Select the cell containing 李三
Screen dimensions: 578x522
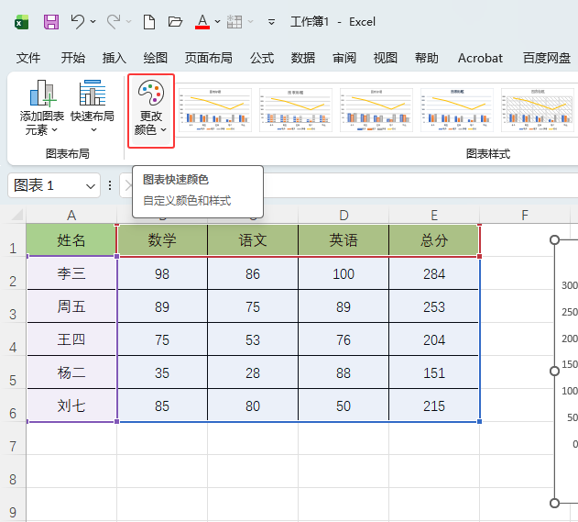[x=71, y=273]
